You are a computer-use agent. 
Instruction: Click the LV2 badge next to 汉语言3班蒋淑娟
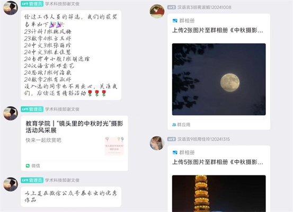pyautogui.click(x=171, y=7)
